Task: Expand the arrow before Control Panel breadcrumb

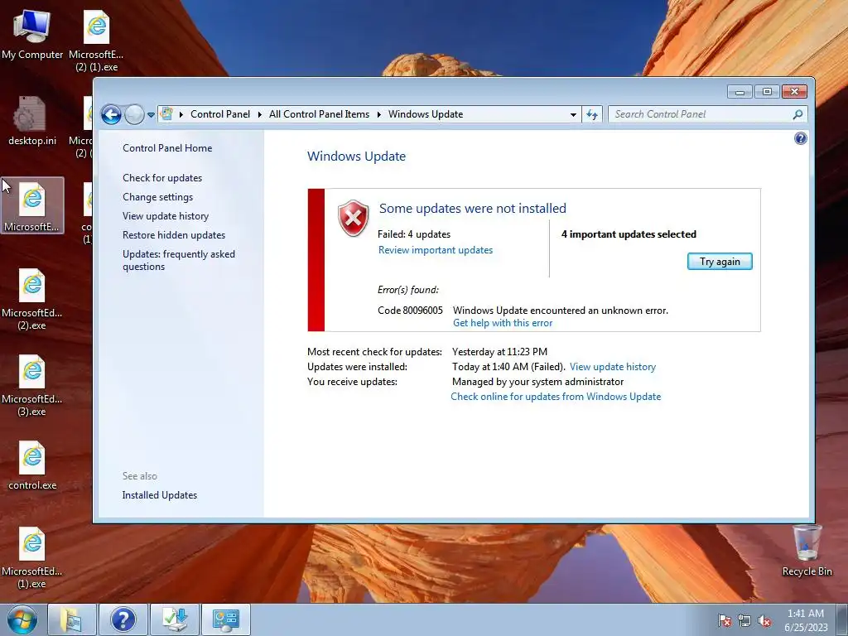Action: point(181,114)
